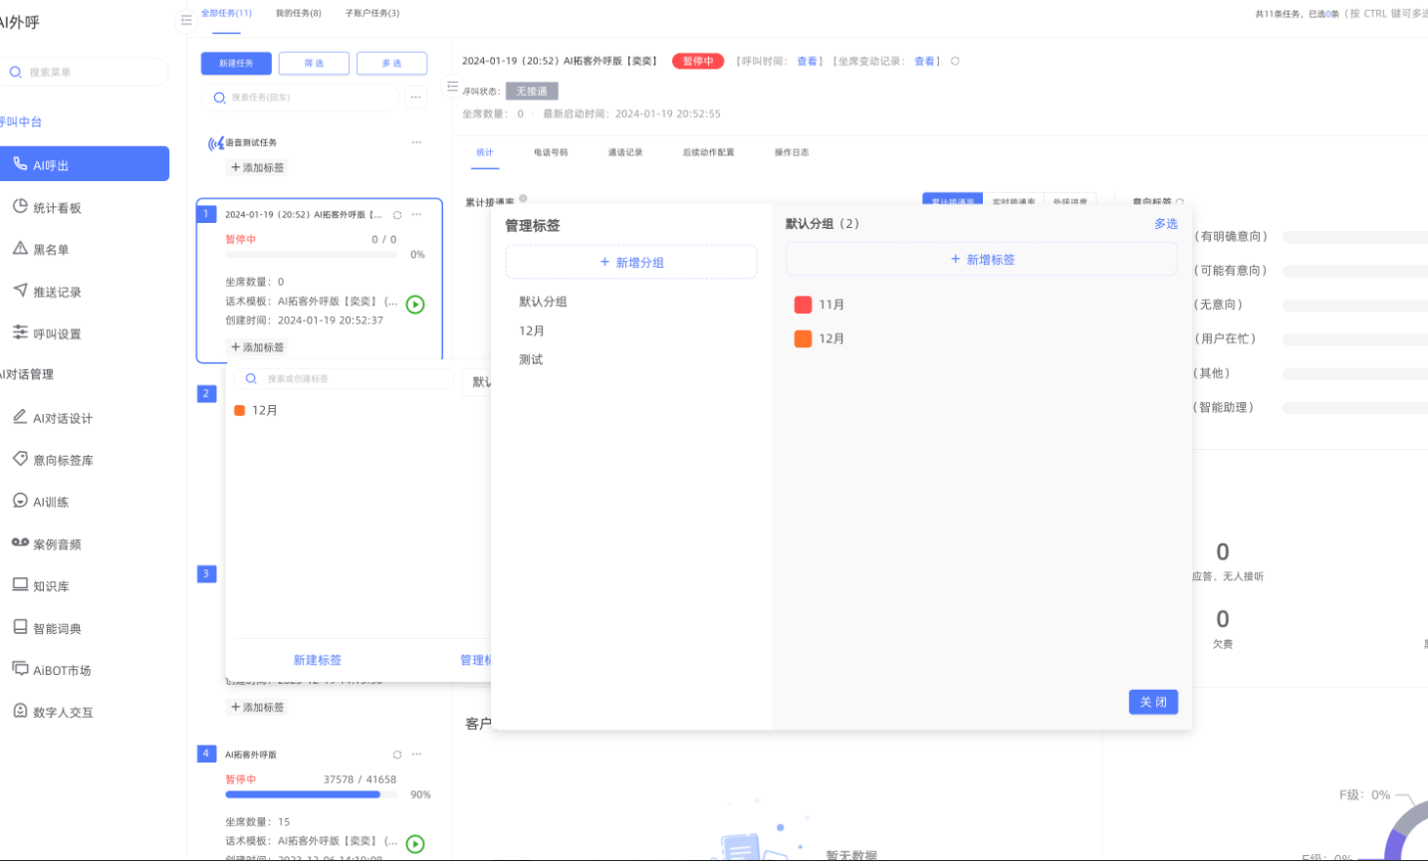1428x861 pixels.
Task: Switch to the 我的任务(8) tab
Action: coord(298,14)
